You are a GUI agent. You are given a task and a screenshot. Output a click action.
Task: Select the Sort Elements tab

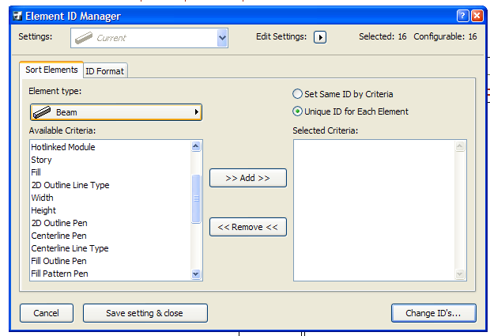pos(51,70)
